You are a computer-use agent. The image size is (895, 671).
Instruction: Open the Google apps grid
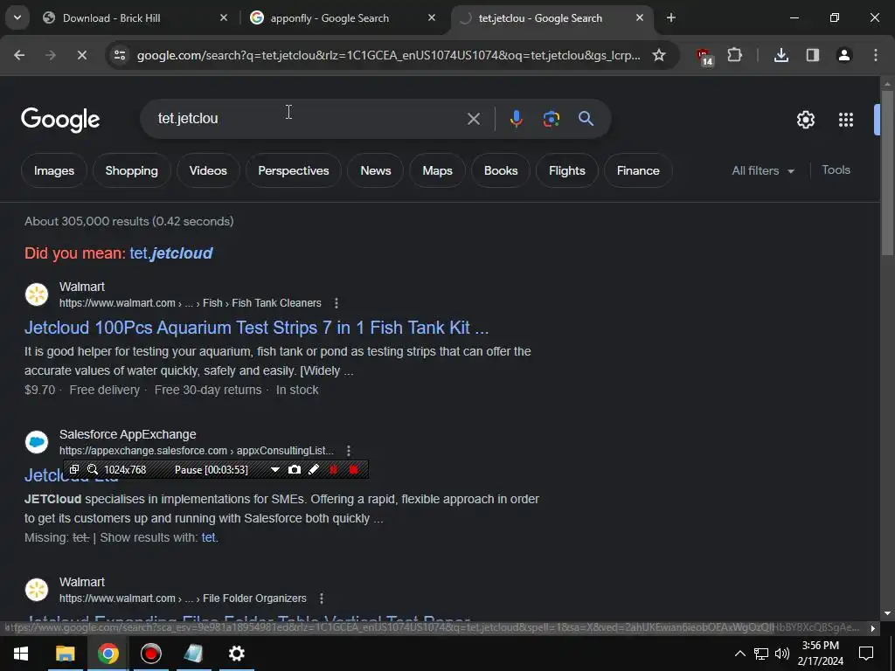(x=846, y=120)
